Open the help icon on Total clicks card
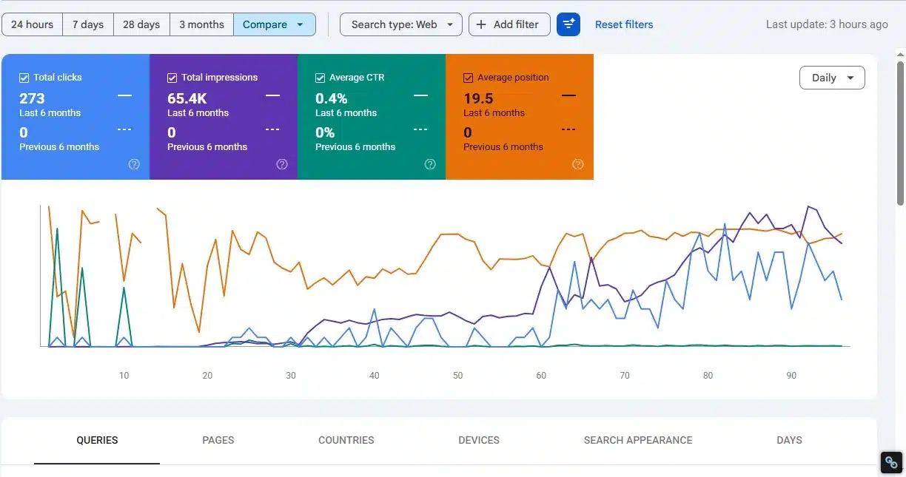 (134, 164)
